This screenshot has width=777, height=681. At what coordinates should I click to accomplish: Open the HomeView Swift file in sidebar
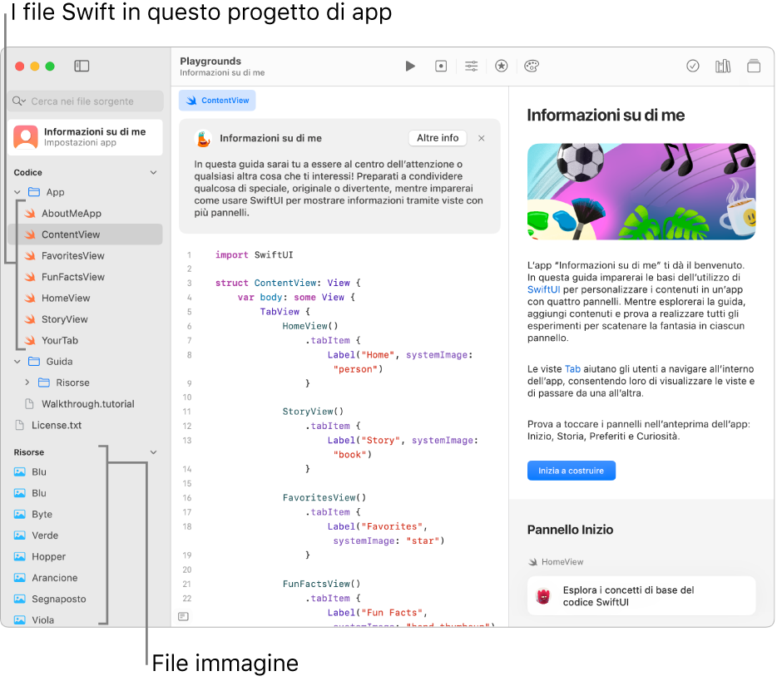(85, 299)
